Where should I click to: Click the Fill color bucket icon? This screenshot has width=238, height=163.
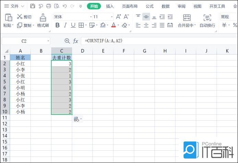[x=103, y=25]
